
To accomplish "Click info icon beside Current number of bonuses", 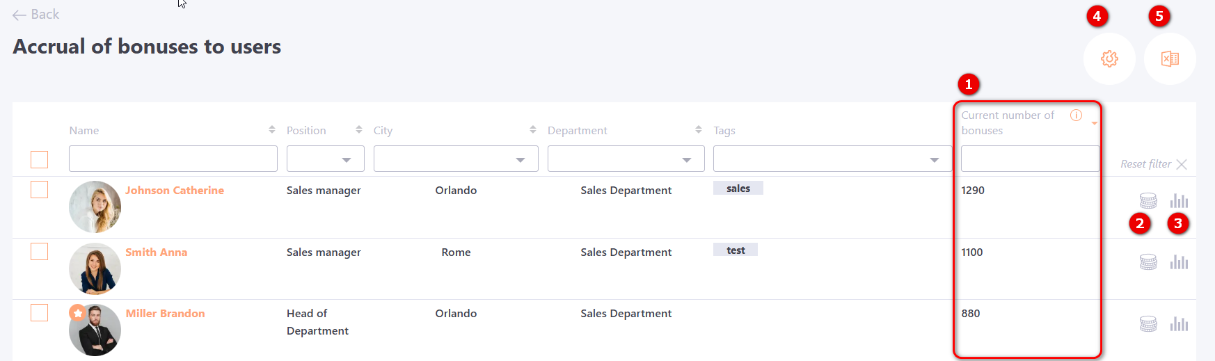I will coord(1076,115).
